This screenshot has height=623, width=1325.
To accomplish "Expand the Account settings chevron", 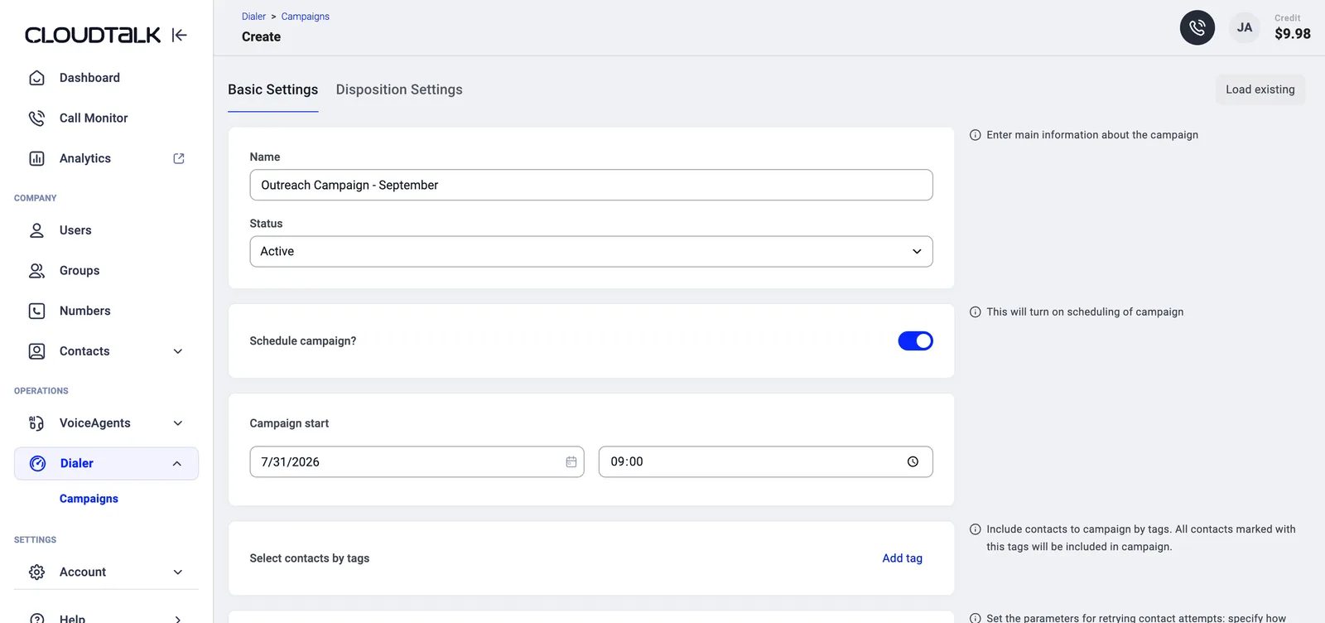I will tap(178, 572).
